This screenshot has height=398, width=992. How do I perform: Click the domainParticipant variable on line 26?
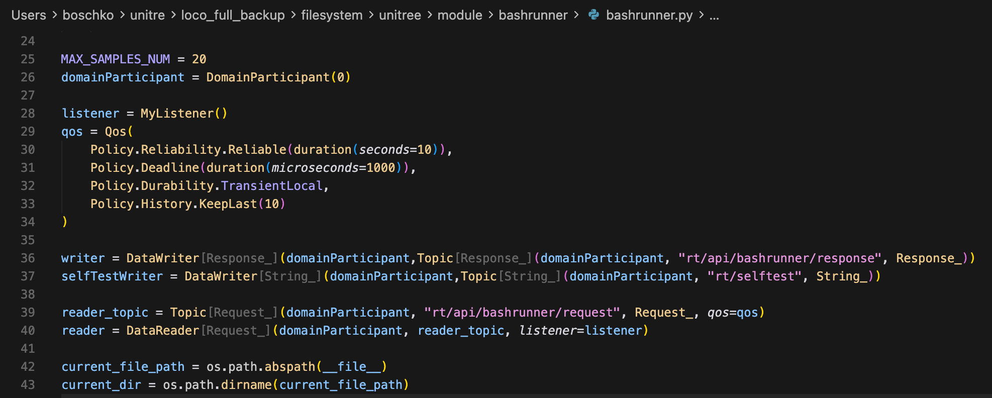tap(123, 77)
